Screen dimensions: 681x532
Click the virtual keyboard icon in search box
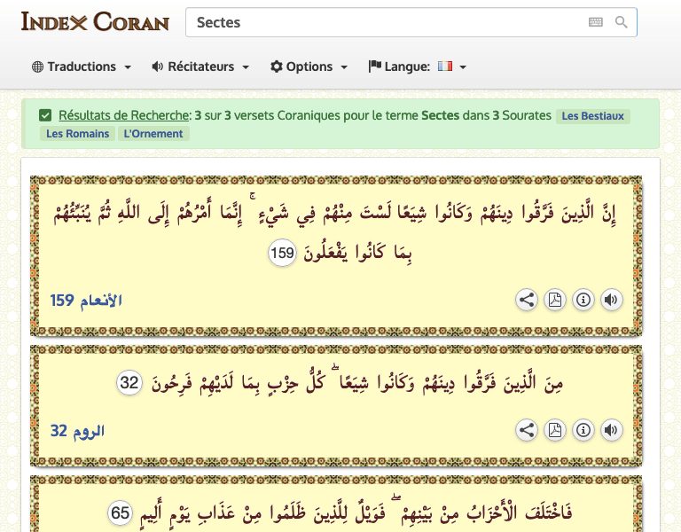click(x=595, y=22)
